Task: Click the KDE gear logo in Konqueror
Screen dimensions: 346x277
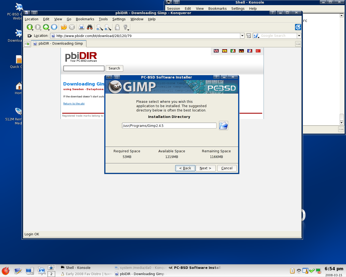Action: (x=298, y=27)
